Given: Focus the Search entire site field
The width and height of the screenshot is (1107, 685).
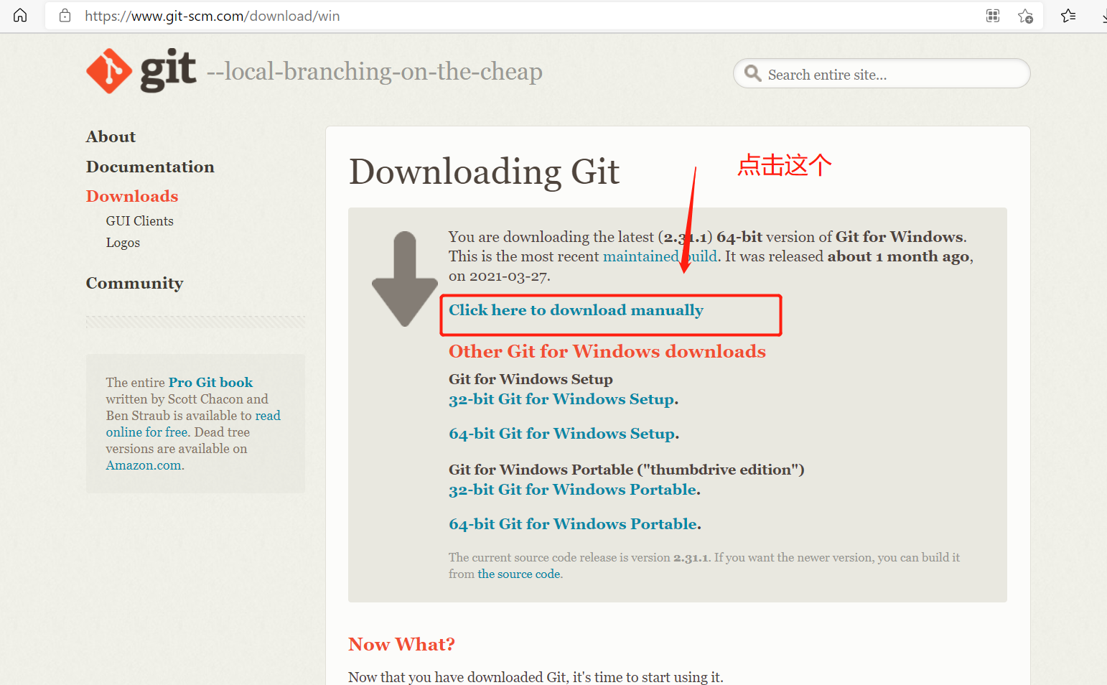Looking at the screenshot, I should [882, 73].
